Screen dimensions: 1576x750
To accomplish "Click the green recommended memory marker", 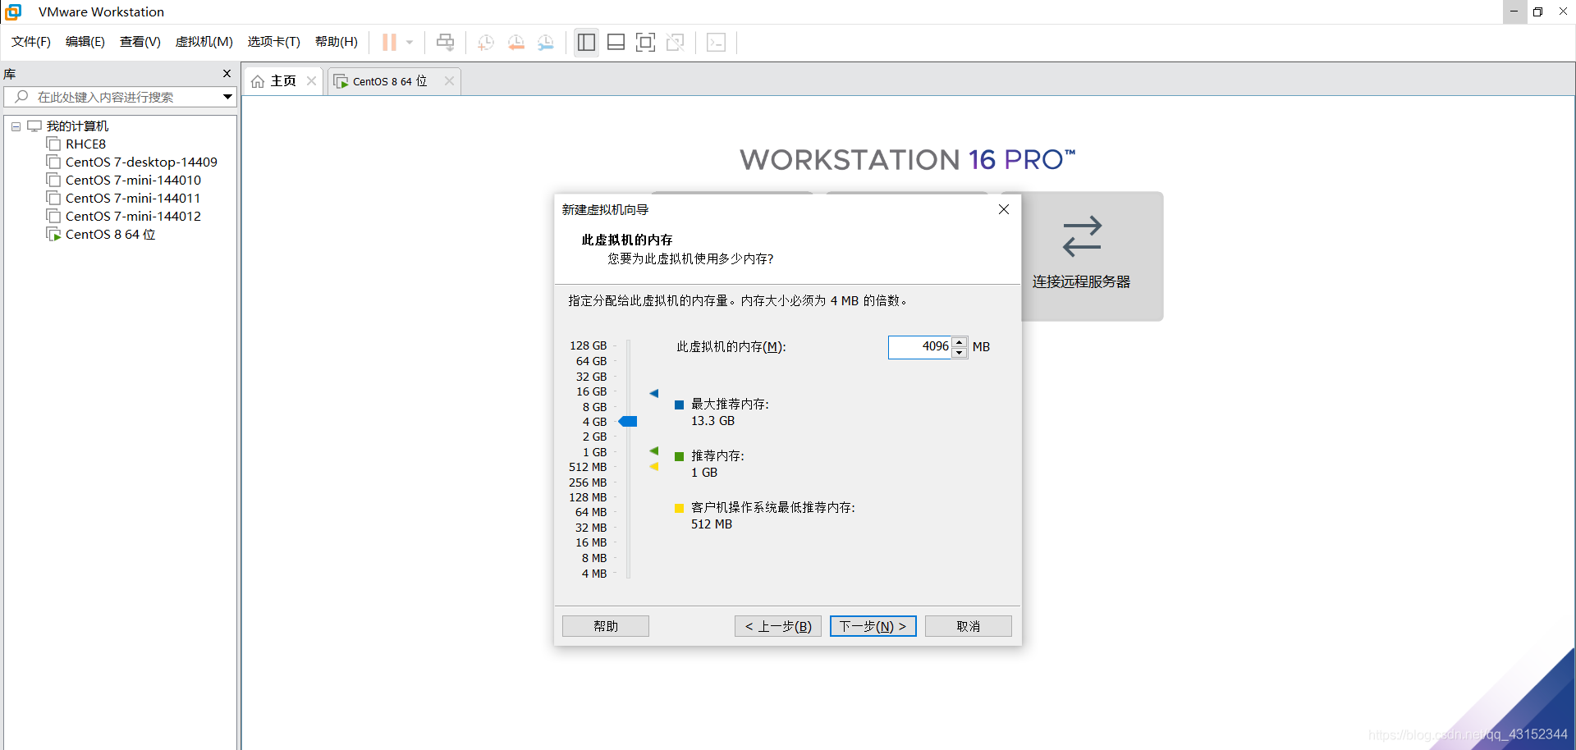I will [654, 451].
